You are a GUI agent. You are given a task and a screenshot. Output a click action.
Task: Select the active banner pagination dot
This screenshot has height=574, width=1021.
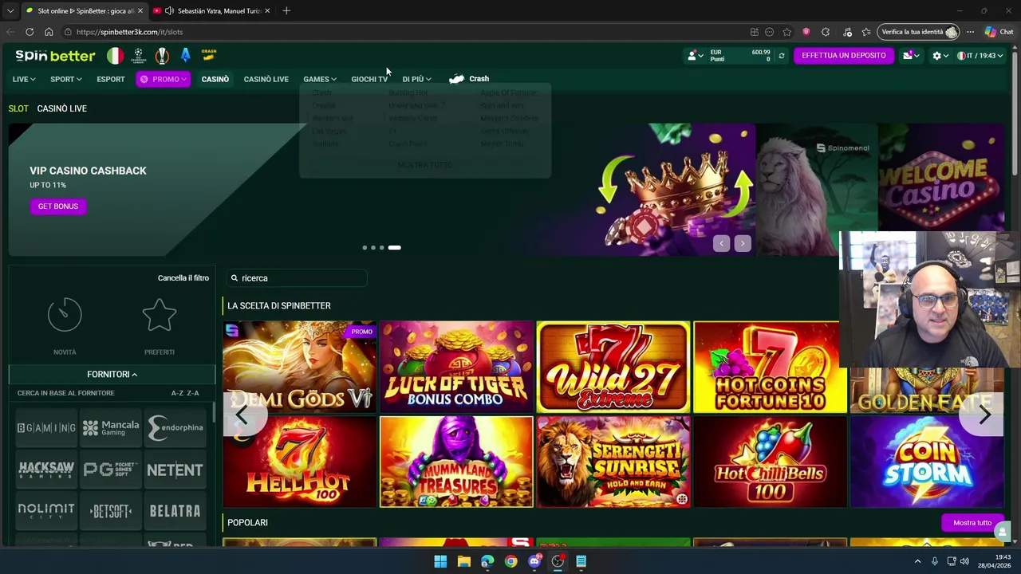click(x=394, y=248)
